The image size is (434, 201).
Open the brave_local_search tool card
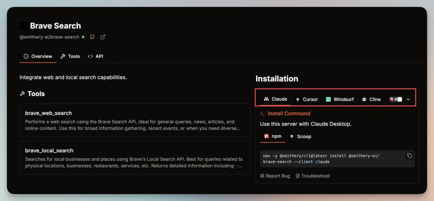(135, 158)
